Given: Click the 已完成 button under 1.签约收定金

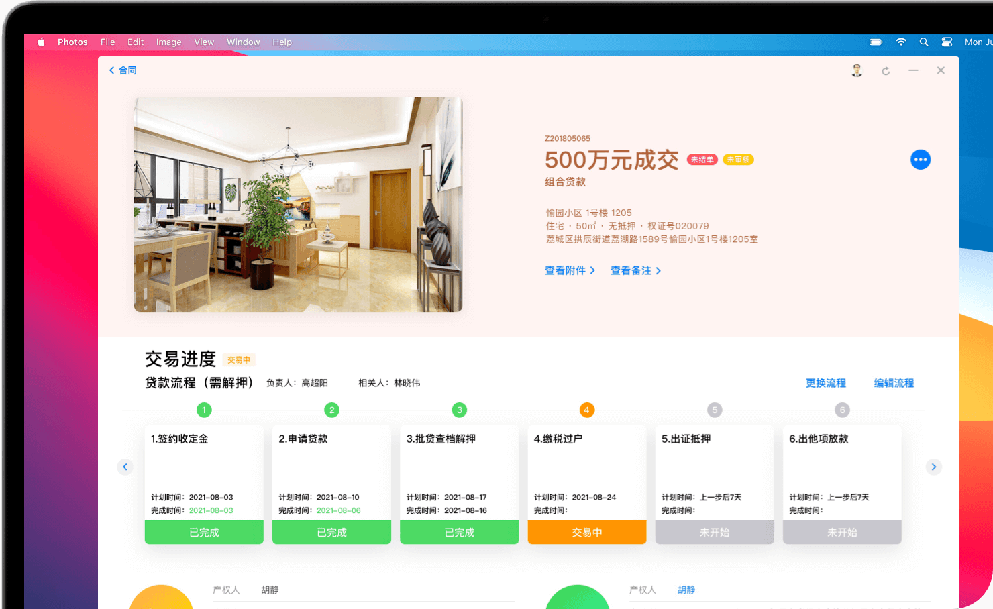Looking at the screenshot, I should (x=204, y=532).
